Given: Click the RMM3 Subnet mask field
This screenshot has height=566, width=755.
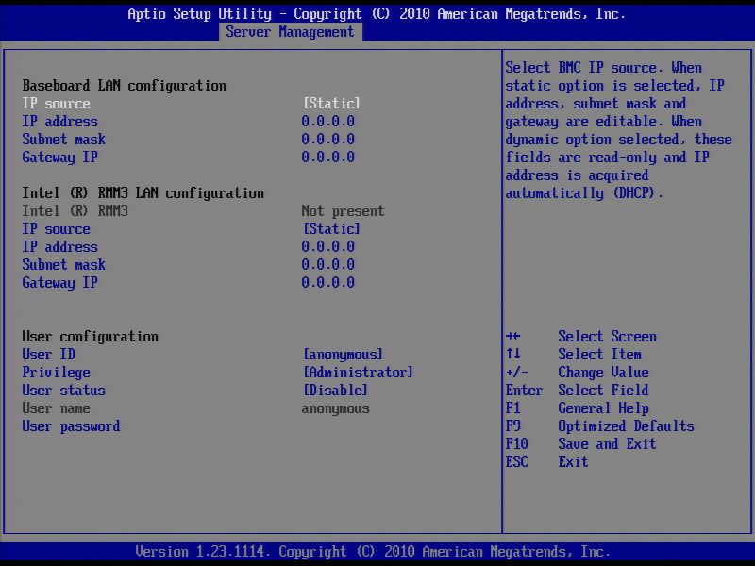Looking at the screenshot, I should pos(321,264).
